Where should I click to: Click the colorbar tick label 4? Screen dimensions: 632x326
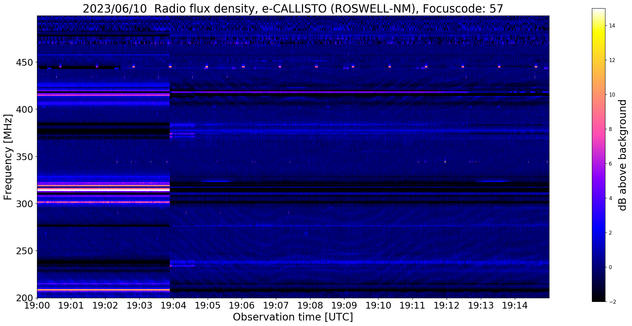pyautogui.click(x=611, y=198)
